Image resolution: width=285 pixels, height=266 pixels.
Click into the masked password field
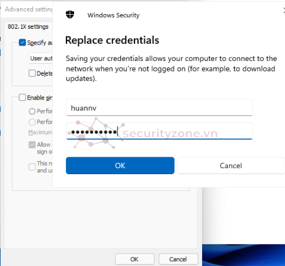(x=159, y=131)
